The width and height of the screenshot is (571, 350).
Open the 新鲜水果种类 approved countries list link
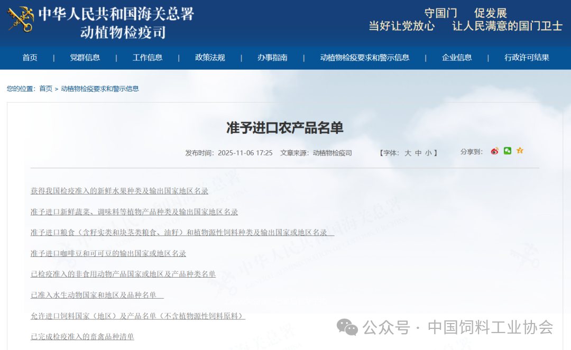[x=119, y=191]
